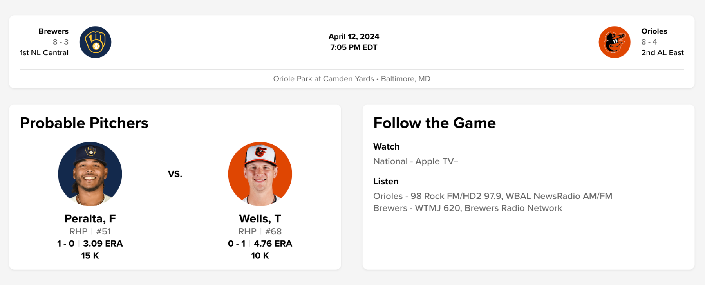Click the Follow the Game heading

434,123
